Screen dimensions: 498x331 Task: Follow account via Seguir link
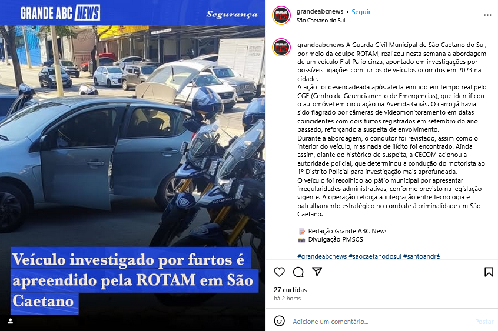coord(361,12)
